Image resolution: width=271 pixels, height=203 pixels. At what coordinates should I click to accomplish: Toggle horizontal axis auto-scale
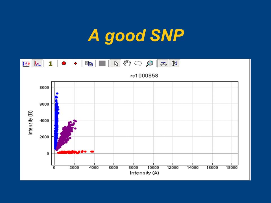(x=163, y=63)
